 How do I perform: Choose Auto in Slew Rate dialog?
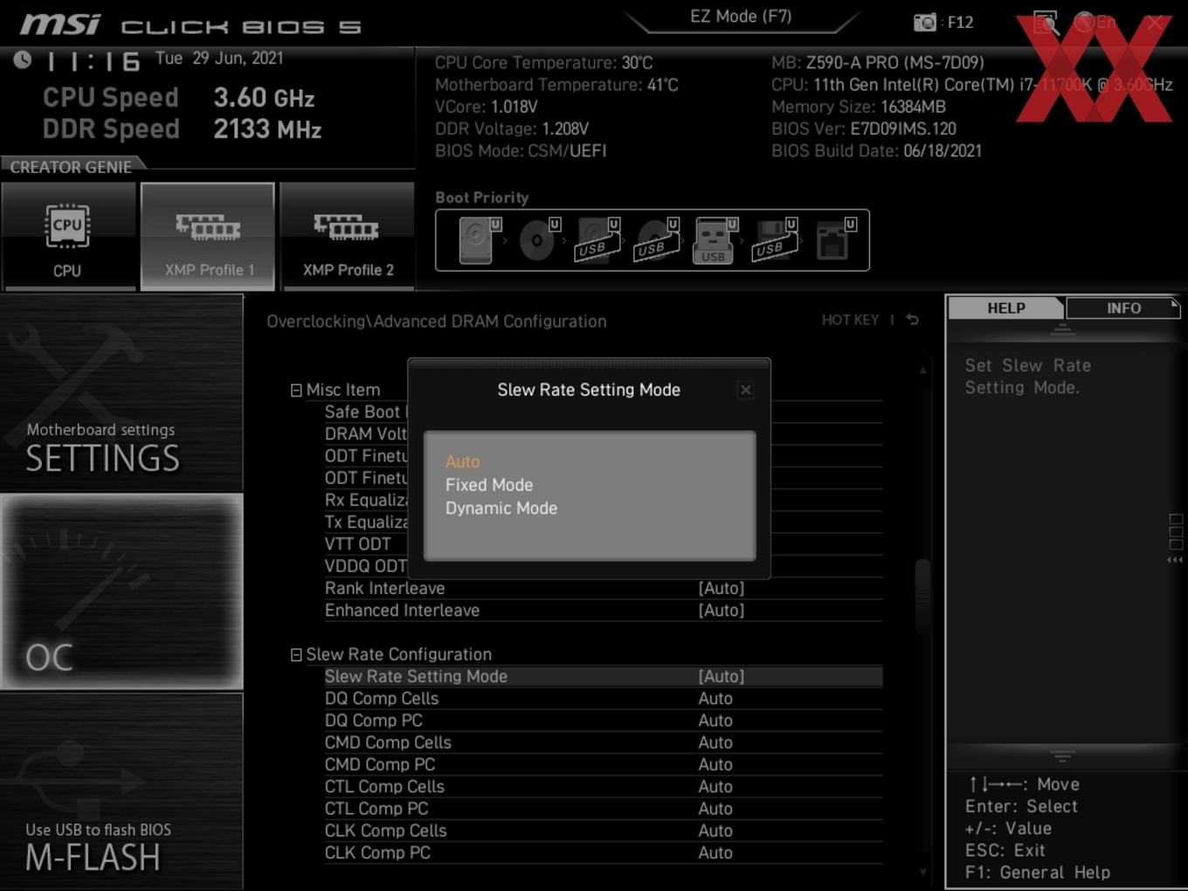click(462, 461)
